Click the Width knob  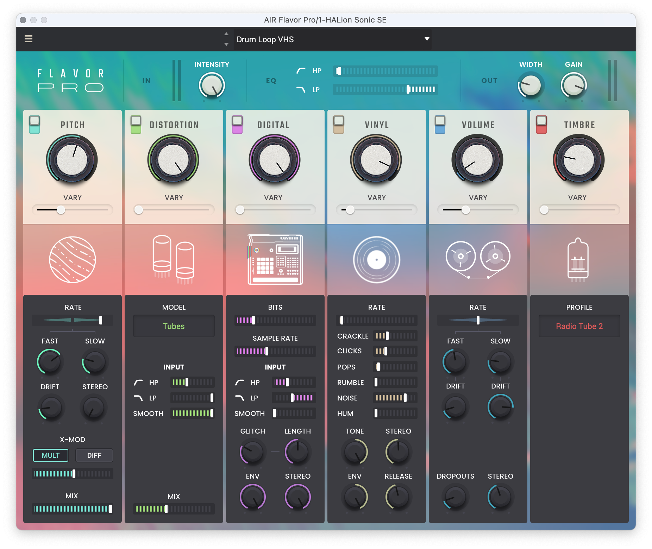(531, 86)
